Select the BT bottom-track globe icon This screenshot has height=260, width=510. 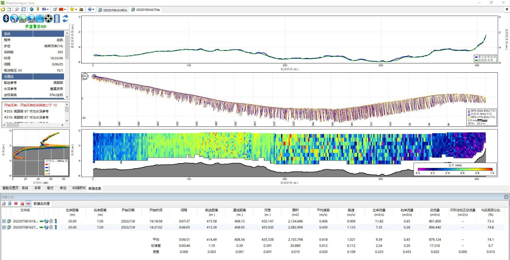[14, 18]
